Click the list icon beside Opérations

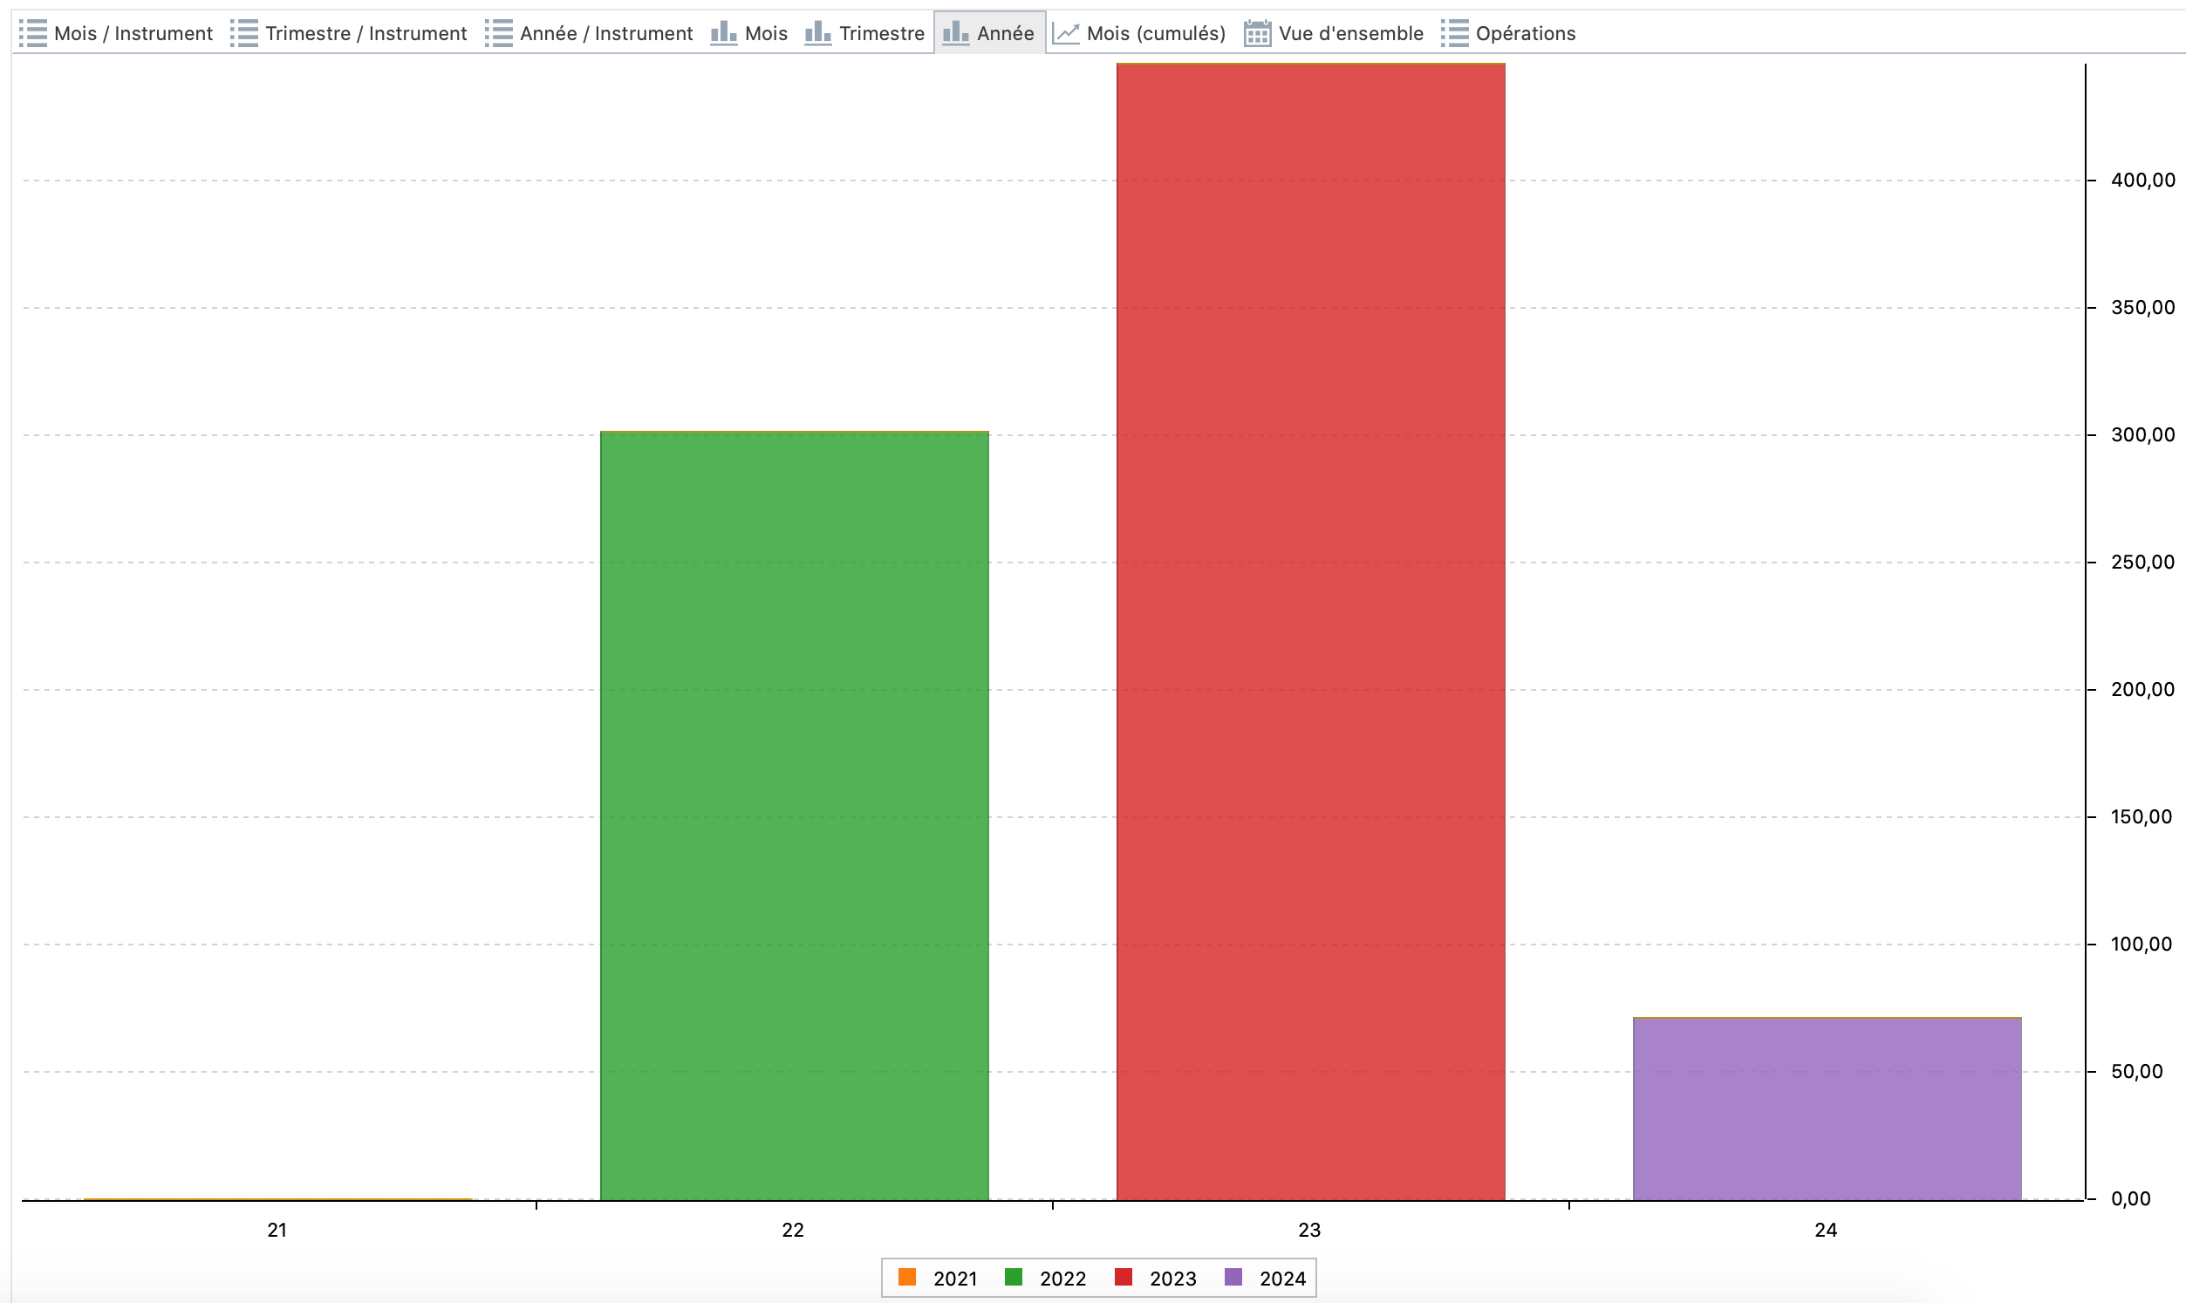pos(1454,33)
